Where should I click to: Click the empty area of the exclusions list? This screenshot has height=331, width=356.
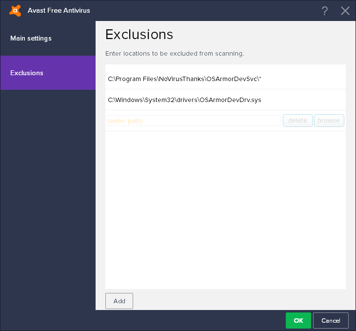point(225,210)
